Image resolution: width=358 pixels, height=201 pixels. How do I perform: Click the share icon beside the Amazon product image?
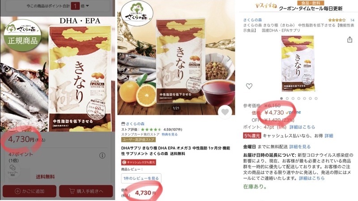349,39
